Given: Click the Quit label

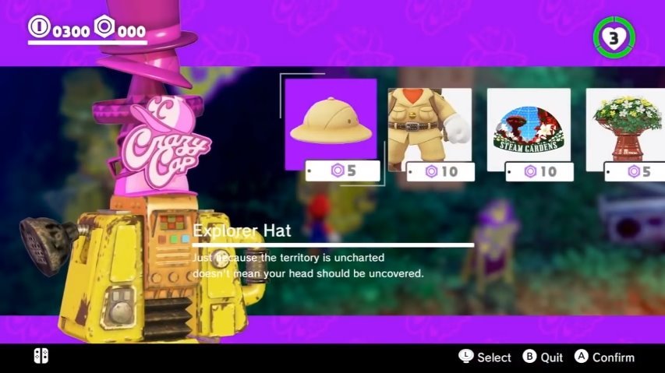Looking at the screenshot, I should pos(552,357).
